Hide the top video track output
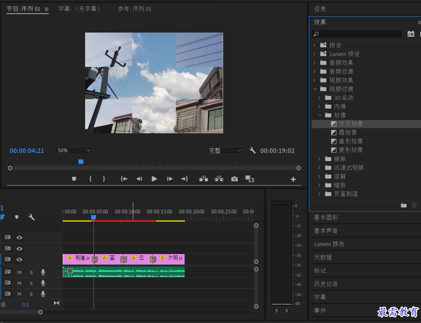421x323 pixels. [19, 237]
